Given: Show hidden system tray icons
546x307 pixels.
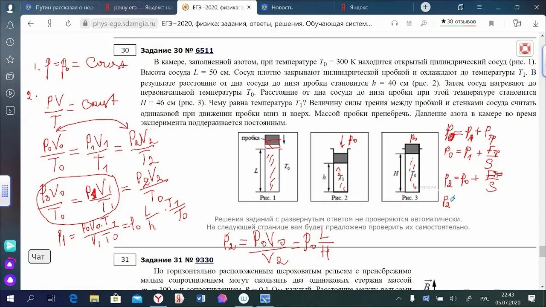Looking at the screenshot, I should [398, 298].
